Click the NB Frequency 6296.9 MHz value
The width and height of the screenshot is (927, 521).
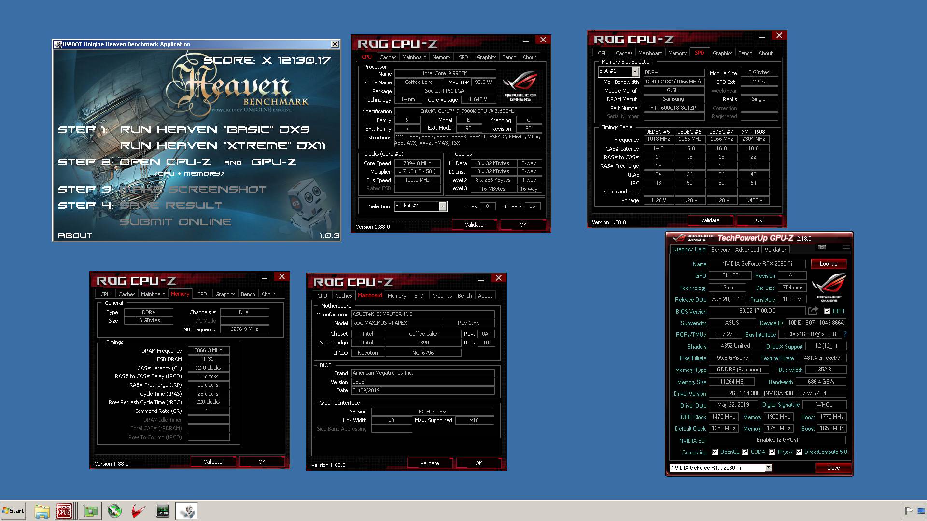tap(244, 329)
